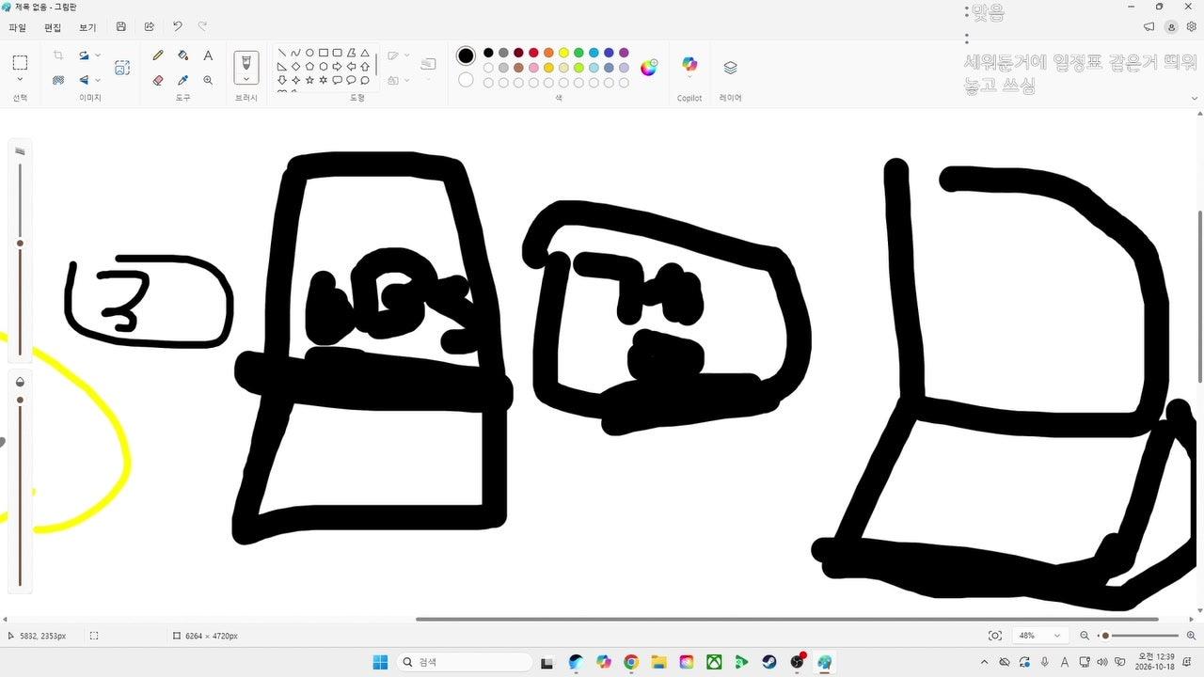Click the taskbar 검색 search box
This screenshot has width=1204, height=677.
pyautogui.click(x=465, y=662)
